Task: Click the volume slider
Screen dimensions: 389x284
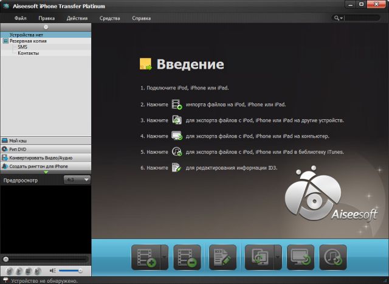Action: (x=71, y=271)
